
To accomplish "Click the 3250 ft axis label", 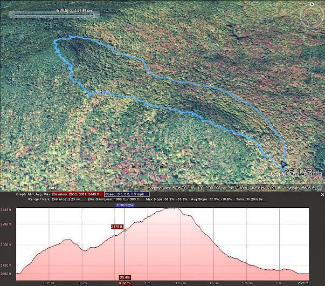I will (6, 224).
